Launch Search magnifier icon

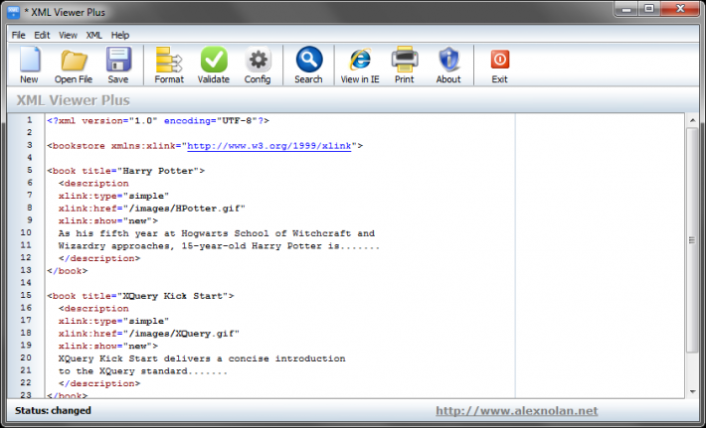tap(309, 60)
